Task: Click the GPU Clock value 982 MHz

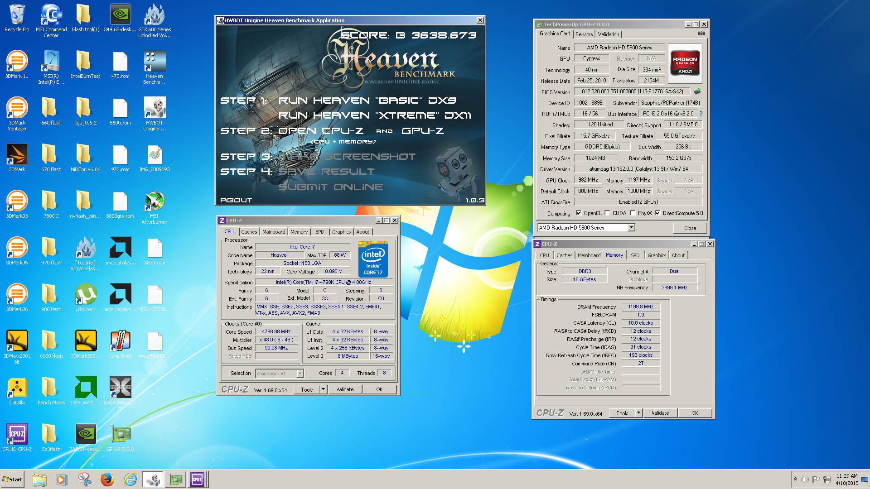Action: tap(588, 180)
